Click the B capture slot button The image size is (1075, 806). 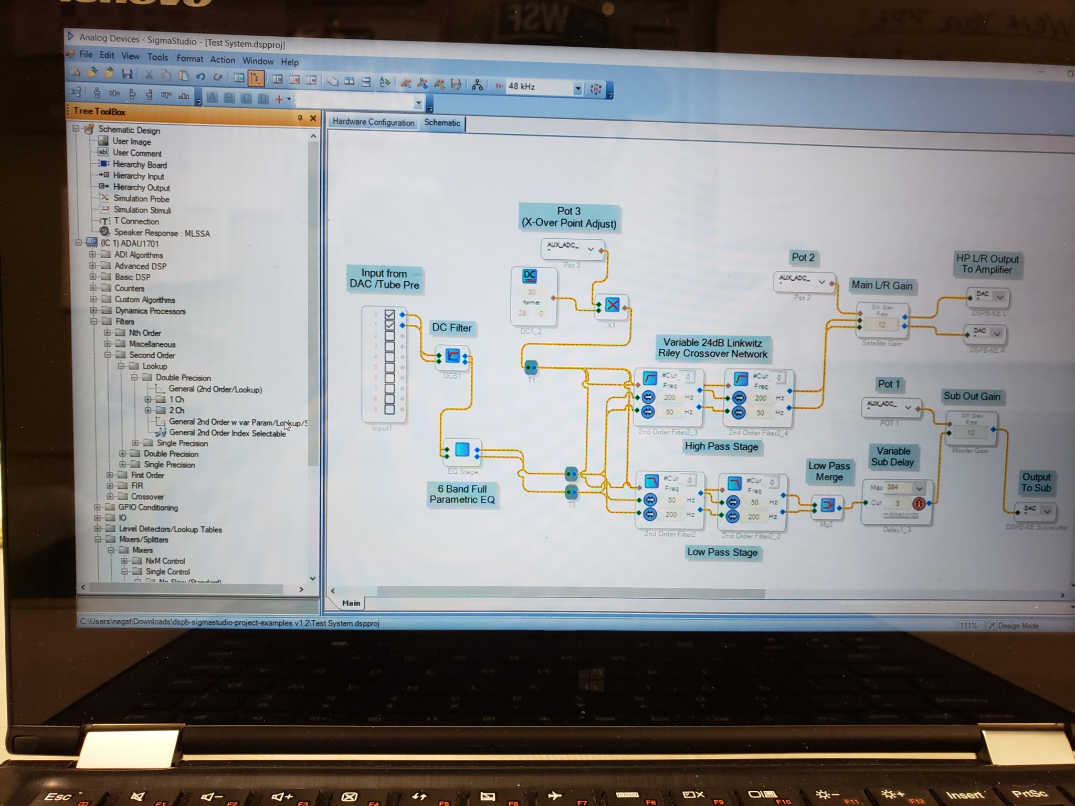click(229, 98)
